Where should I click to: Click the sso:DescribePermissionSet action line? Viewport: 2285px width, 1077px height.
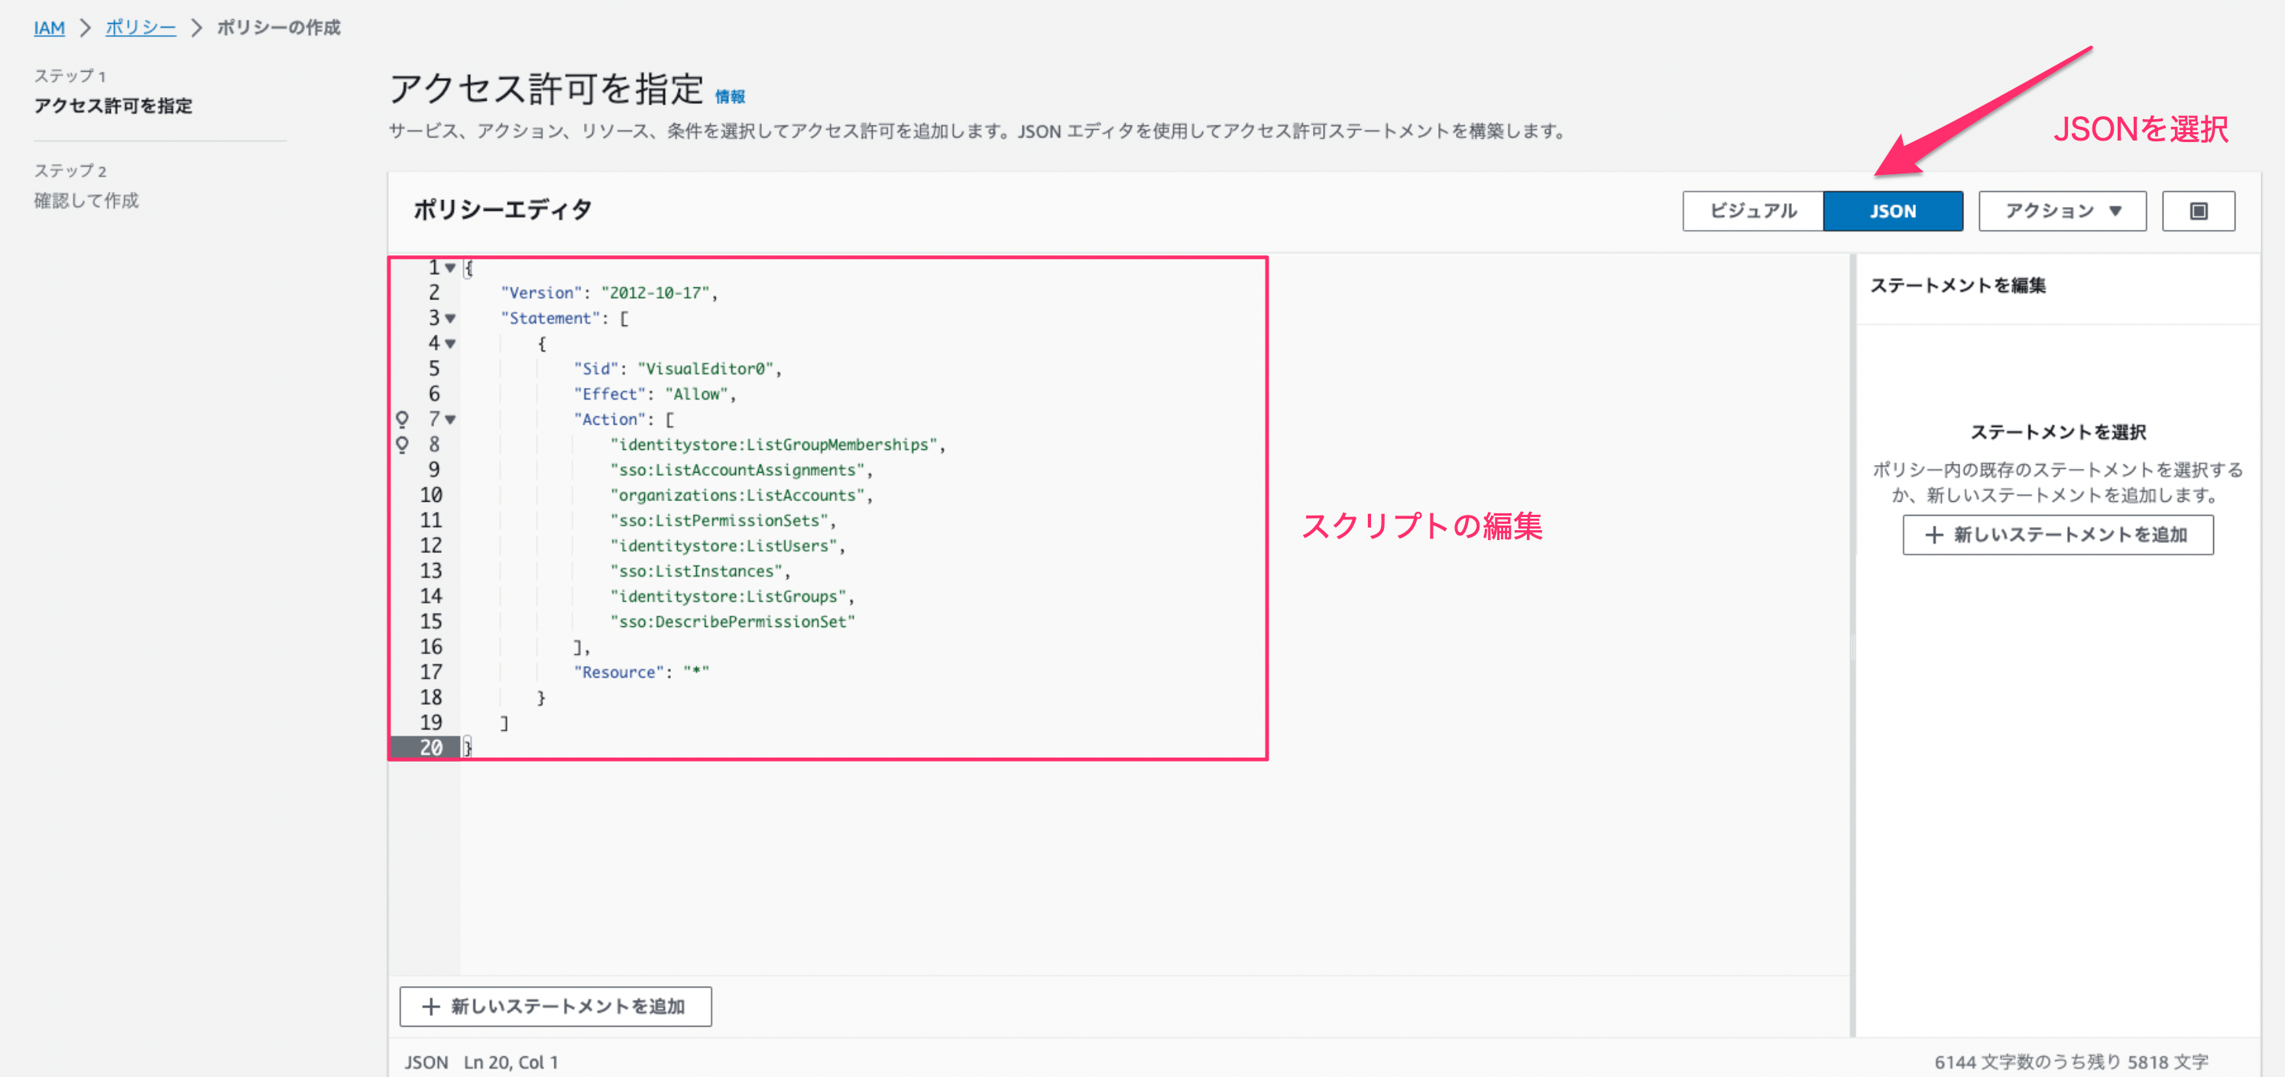[x=733, y=623]
